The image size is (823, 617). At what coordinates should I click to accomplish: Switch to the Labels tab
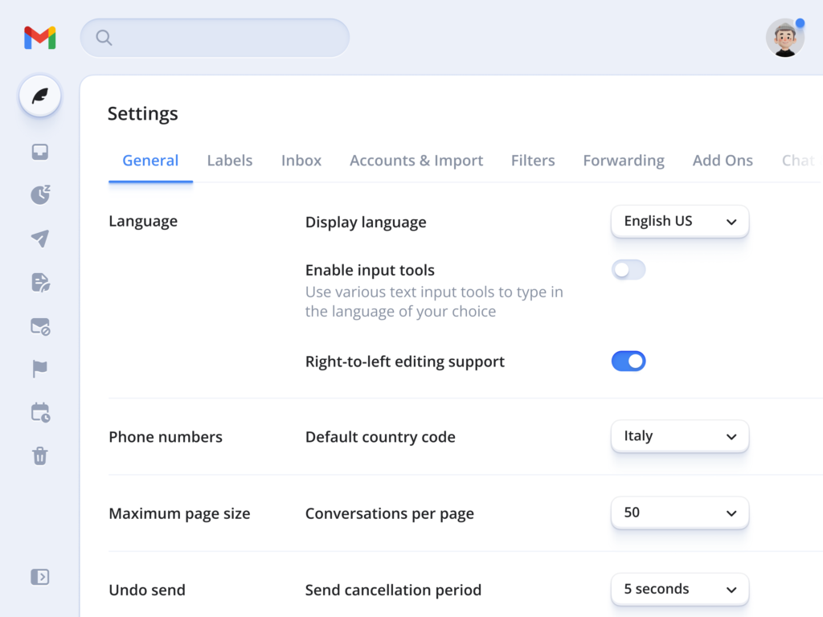[x=229, y=161]
